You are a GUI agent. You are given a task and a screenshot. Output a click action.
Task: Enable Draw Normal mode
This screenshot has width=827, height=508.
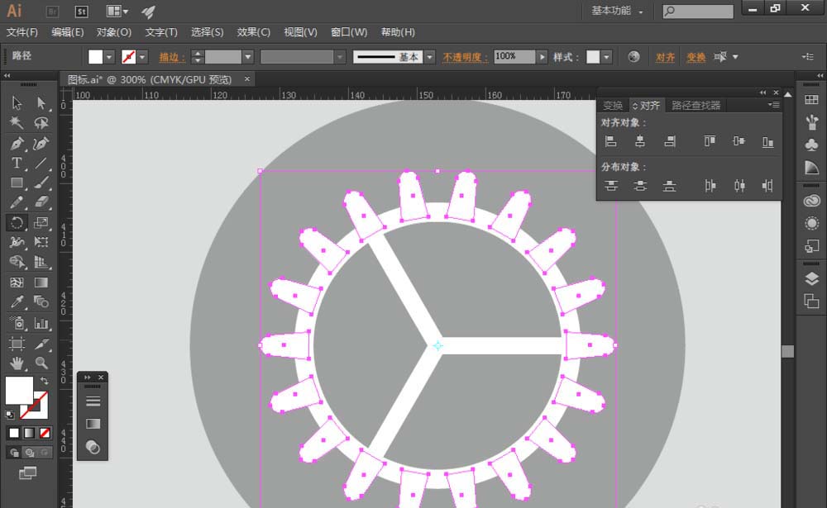[x=14, y=453]
